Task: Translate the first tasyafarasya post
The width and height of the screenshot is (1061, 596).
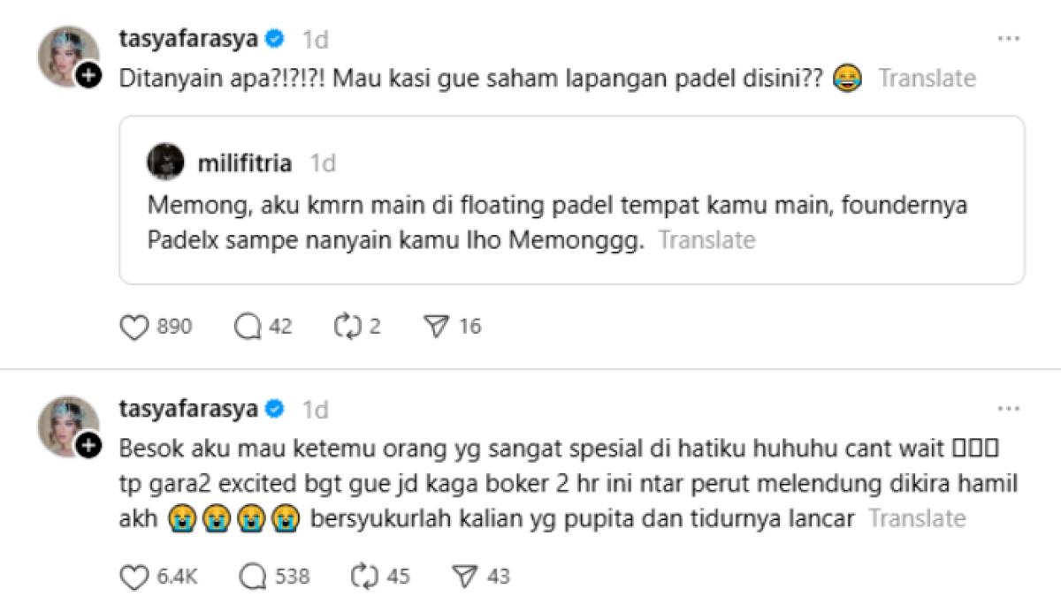Action: (x=927, y=78)
